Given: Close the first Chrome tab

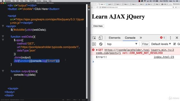Looking at the screenshot, I should pos(104,4).
